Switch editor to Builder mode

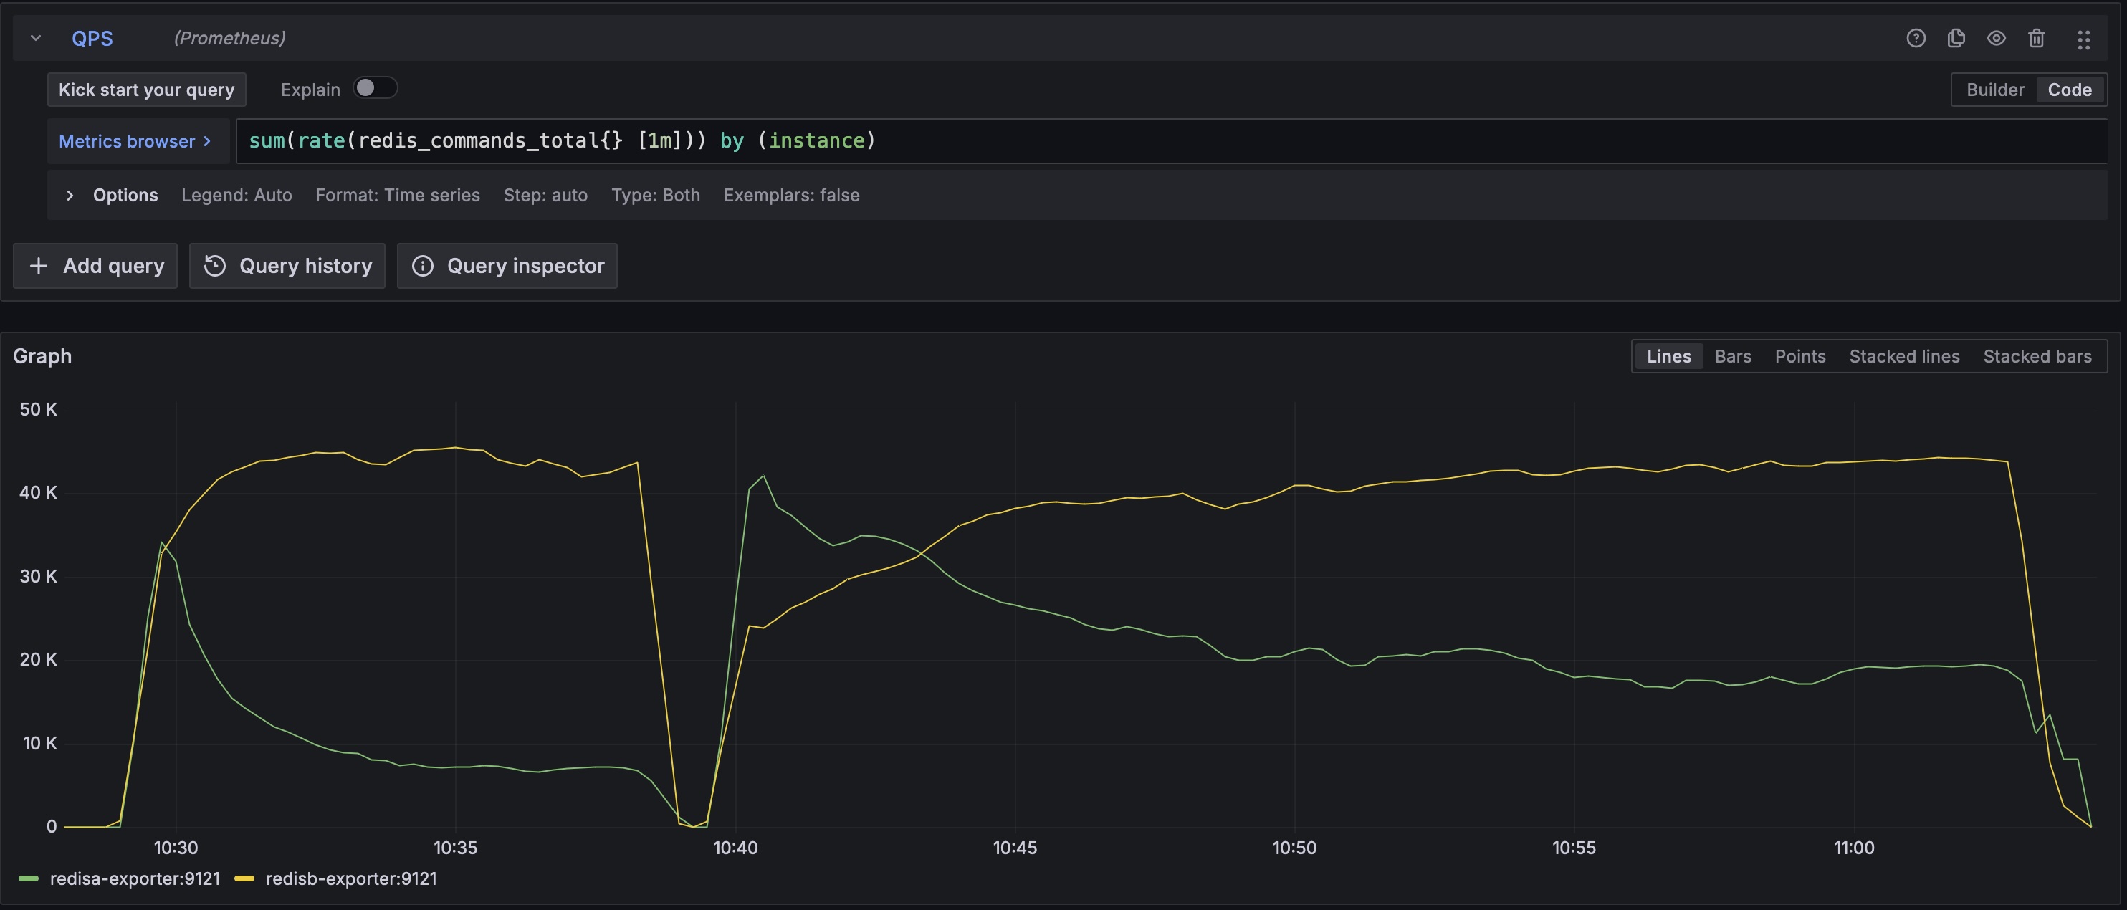pos(1994,89)
